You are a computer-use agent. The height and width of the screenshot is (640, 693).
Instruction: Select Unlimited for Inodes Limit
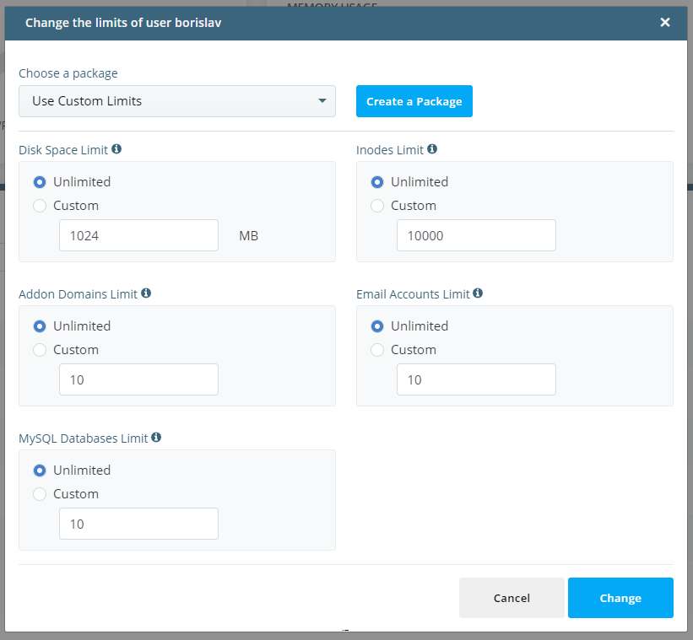pos(377,181)
